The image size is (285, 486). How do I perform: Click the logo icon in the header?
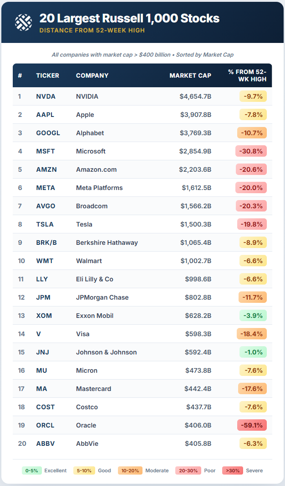pos(23,22)
